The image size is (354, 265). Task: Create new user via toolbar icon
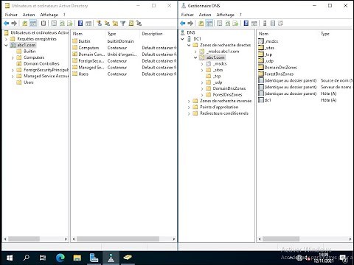coord(99,24)
